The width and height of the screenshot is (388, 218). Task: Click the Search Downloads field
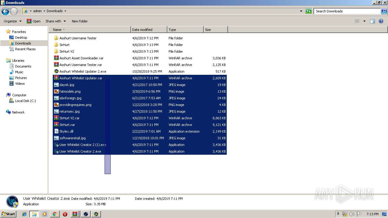point(347,11)
